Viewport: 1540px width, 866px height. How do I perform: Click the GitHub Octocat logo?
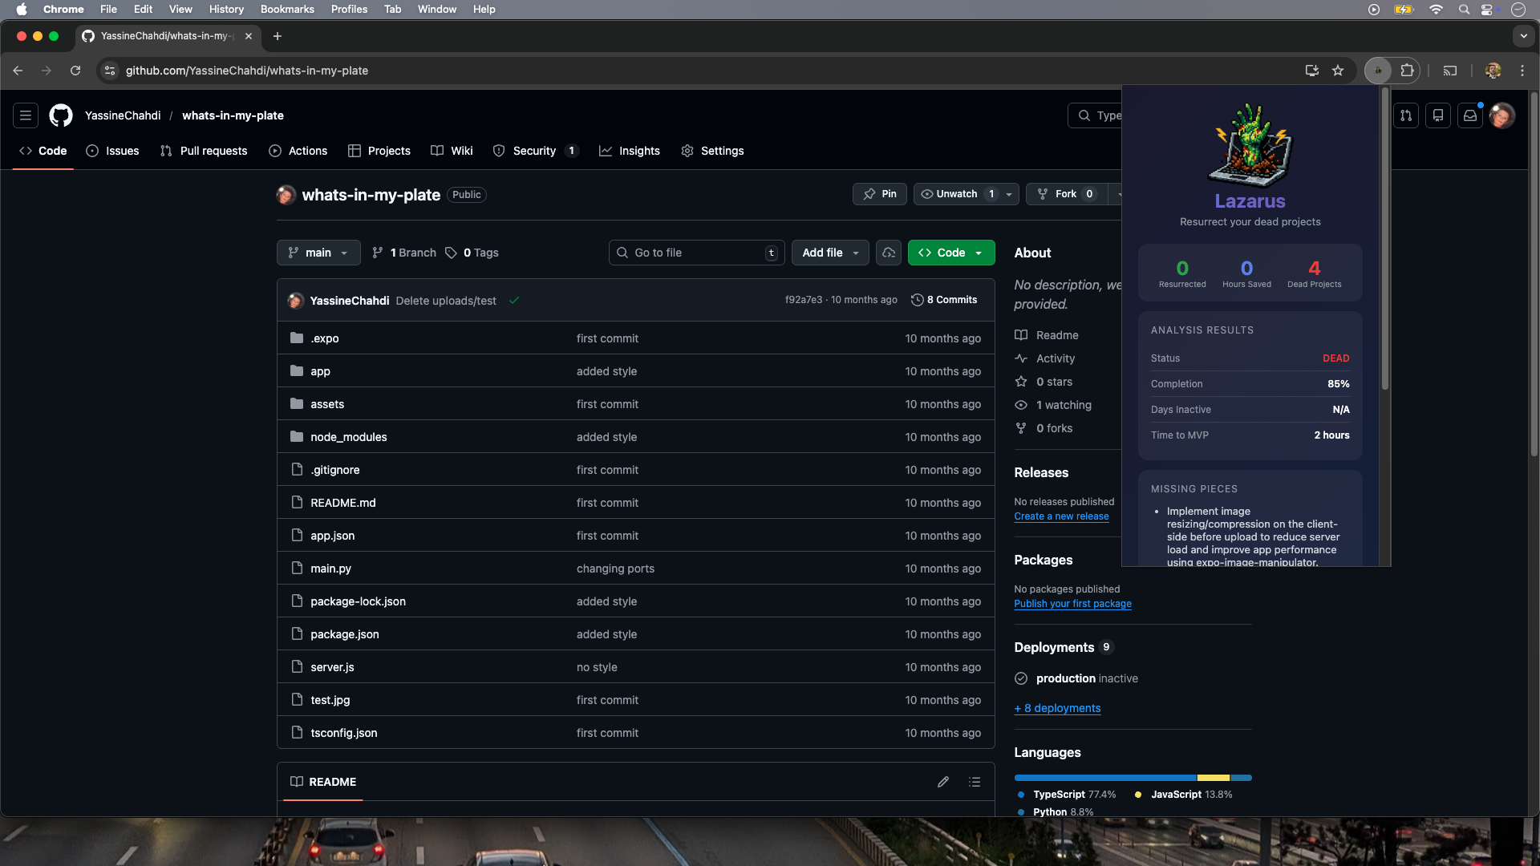61,115
